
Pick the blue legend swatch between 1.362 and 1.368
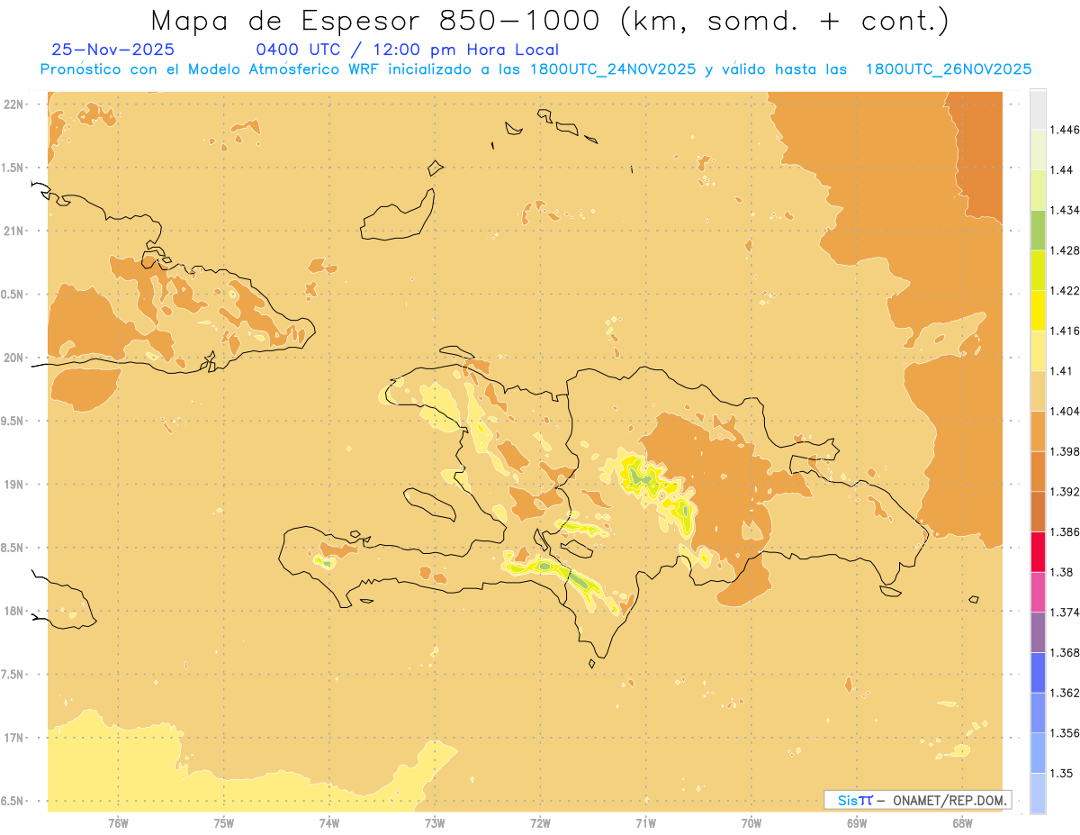tap(1038, 673)
